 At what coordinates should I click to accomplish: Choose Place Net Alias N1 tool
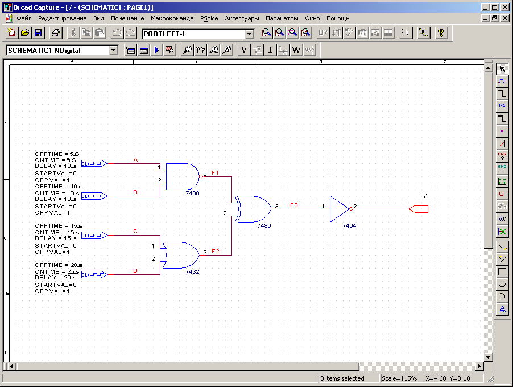click(502, 106)
